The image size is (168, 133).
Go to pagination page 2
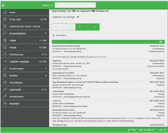(x=79, y=27)
